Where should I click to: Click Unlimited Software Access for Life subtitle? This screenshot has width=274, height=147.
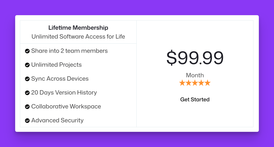(78, 36)
